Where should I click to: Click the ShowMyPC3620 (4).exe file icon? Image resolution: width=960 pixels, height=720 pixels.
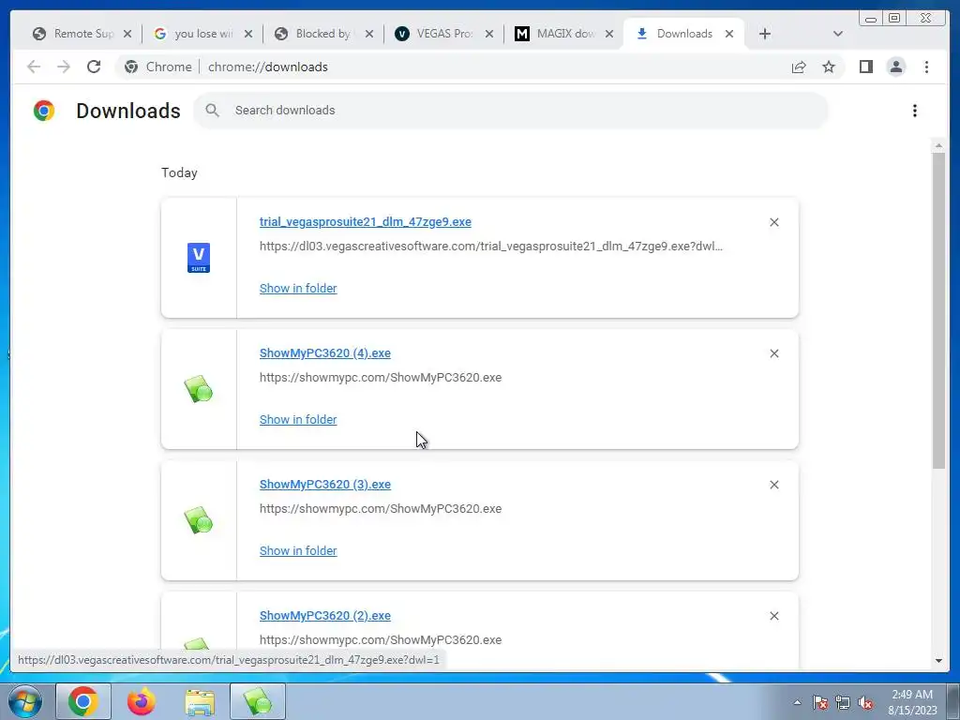point(199,389)
